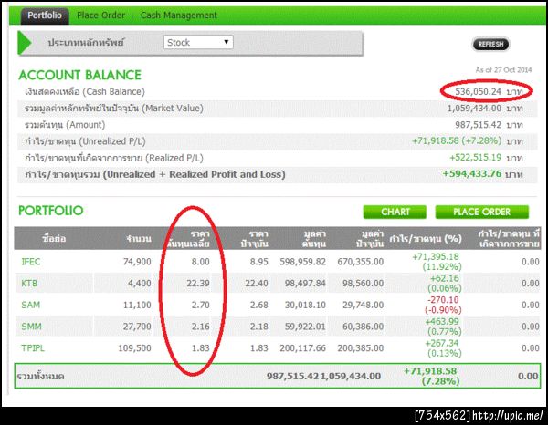The image size is (548, 425).
Task: Click total cost 987,515.42 in summary row
Action: point(293,376)
